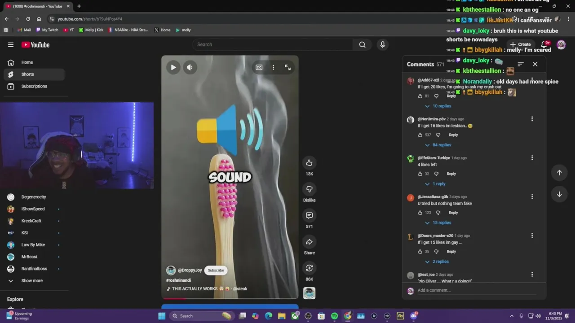
Task: Expand 10 replies under @Add67-s2l
Action: 438,106
